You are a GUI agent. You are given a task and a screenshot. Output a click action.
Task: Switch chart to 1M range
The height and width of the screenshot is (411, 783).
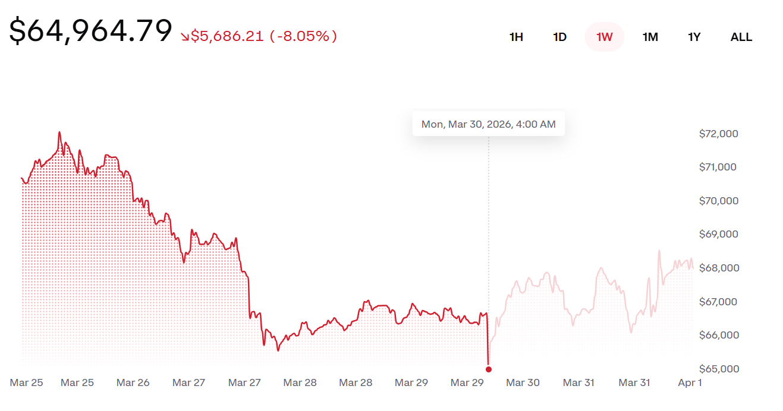click(x=650, y=37)
